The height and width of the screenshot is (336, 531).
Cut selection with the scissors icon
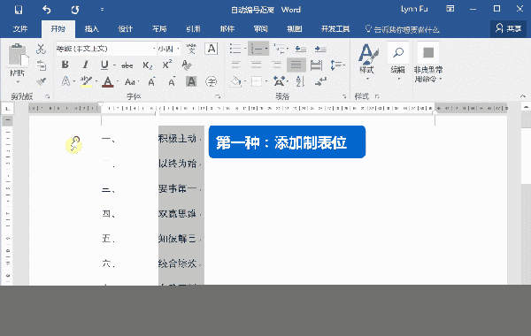coord(41,49)
